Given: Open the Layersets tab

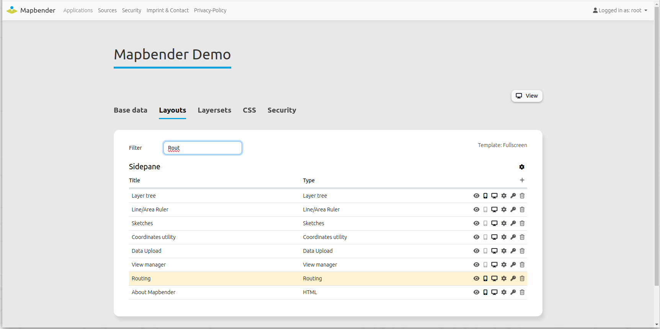Looking at the screenshot, I should pos(214,110).
